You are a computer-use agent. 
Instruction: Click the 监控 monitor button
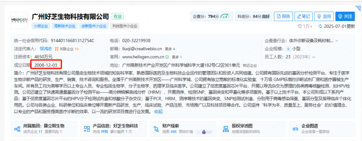click(x=324, y=16)
